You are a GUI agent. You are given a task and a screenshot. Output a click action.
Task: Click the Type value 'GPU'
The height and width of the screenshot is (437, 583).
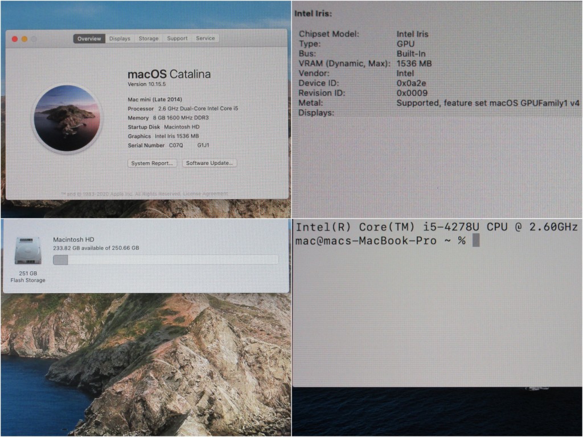click(405, 44)
